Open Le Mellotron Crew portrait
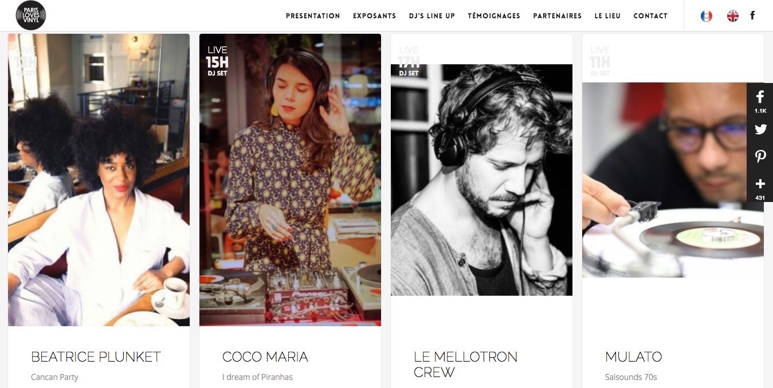This screenshot has width=773, height=388. [481, 180]
